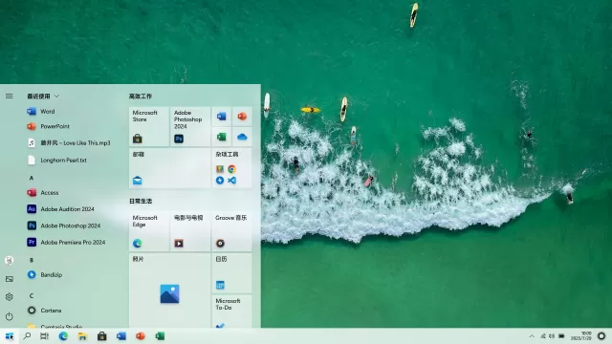Expand the miscellaneous tools tile folder
The image size is (612, 344).
pos(231,168)
